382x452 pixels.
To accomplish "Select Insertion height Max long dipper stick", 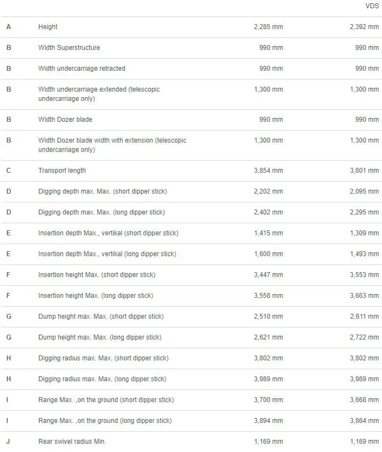I will click(96, 296).
